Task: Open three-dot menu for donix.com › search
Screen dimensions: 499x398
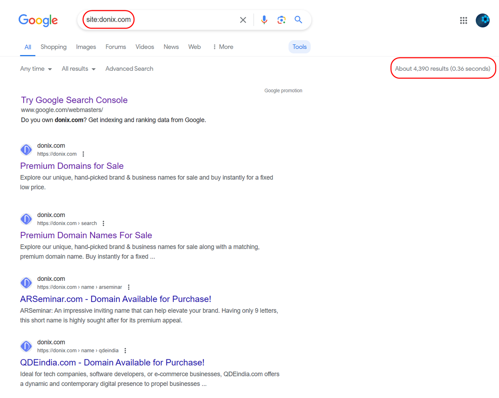Action: pos(104,223)
